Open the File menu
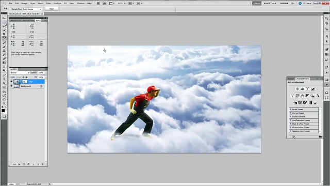Screen dimensions: 330x186 point(10,4)
